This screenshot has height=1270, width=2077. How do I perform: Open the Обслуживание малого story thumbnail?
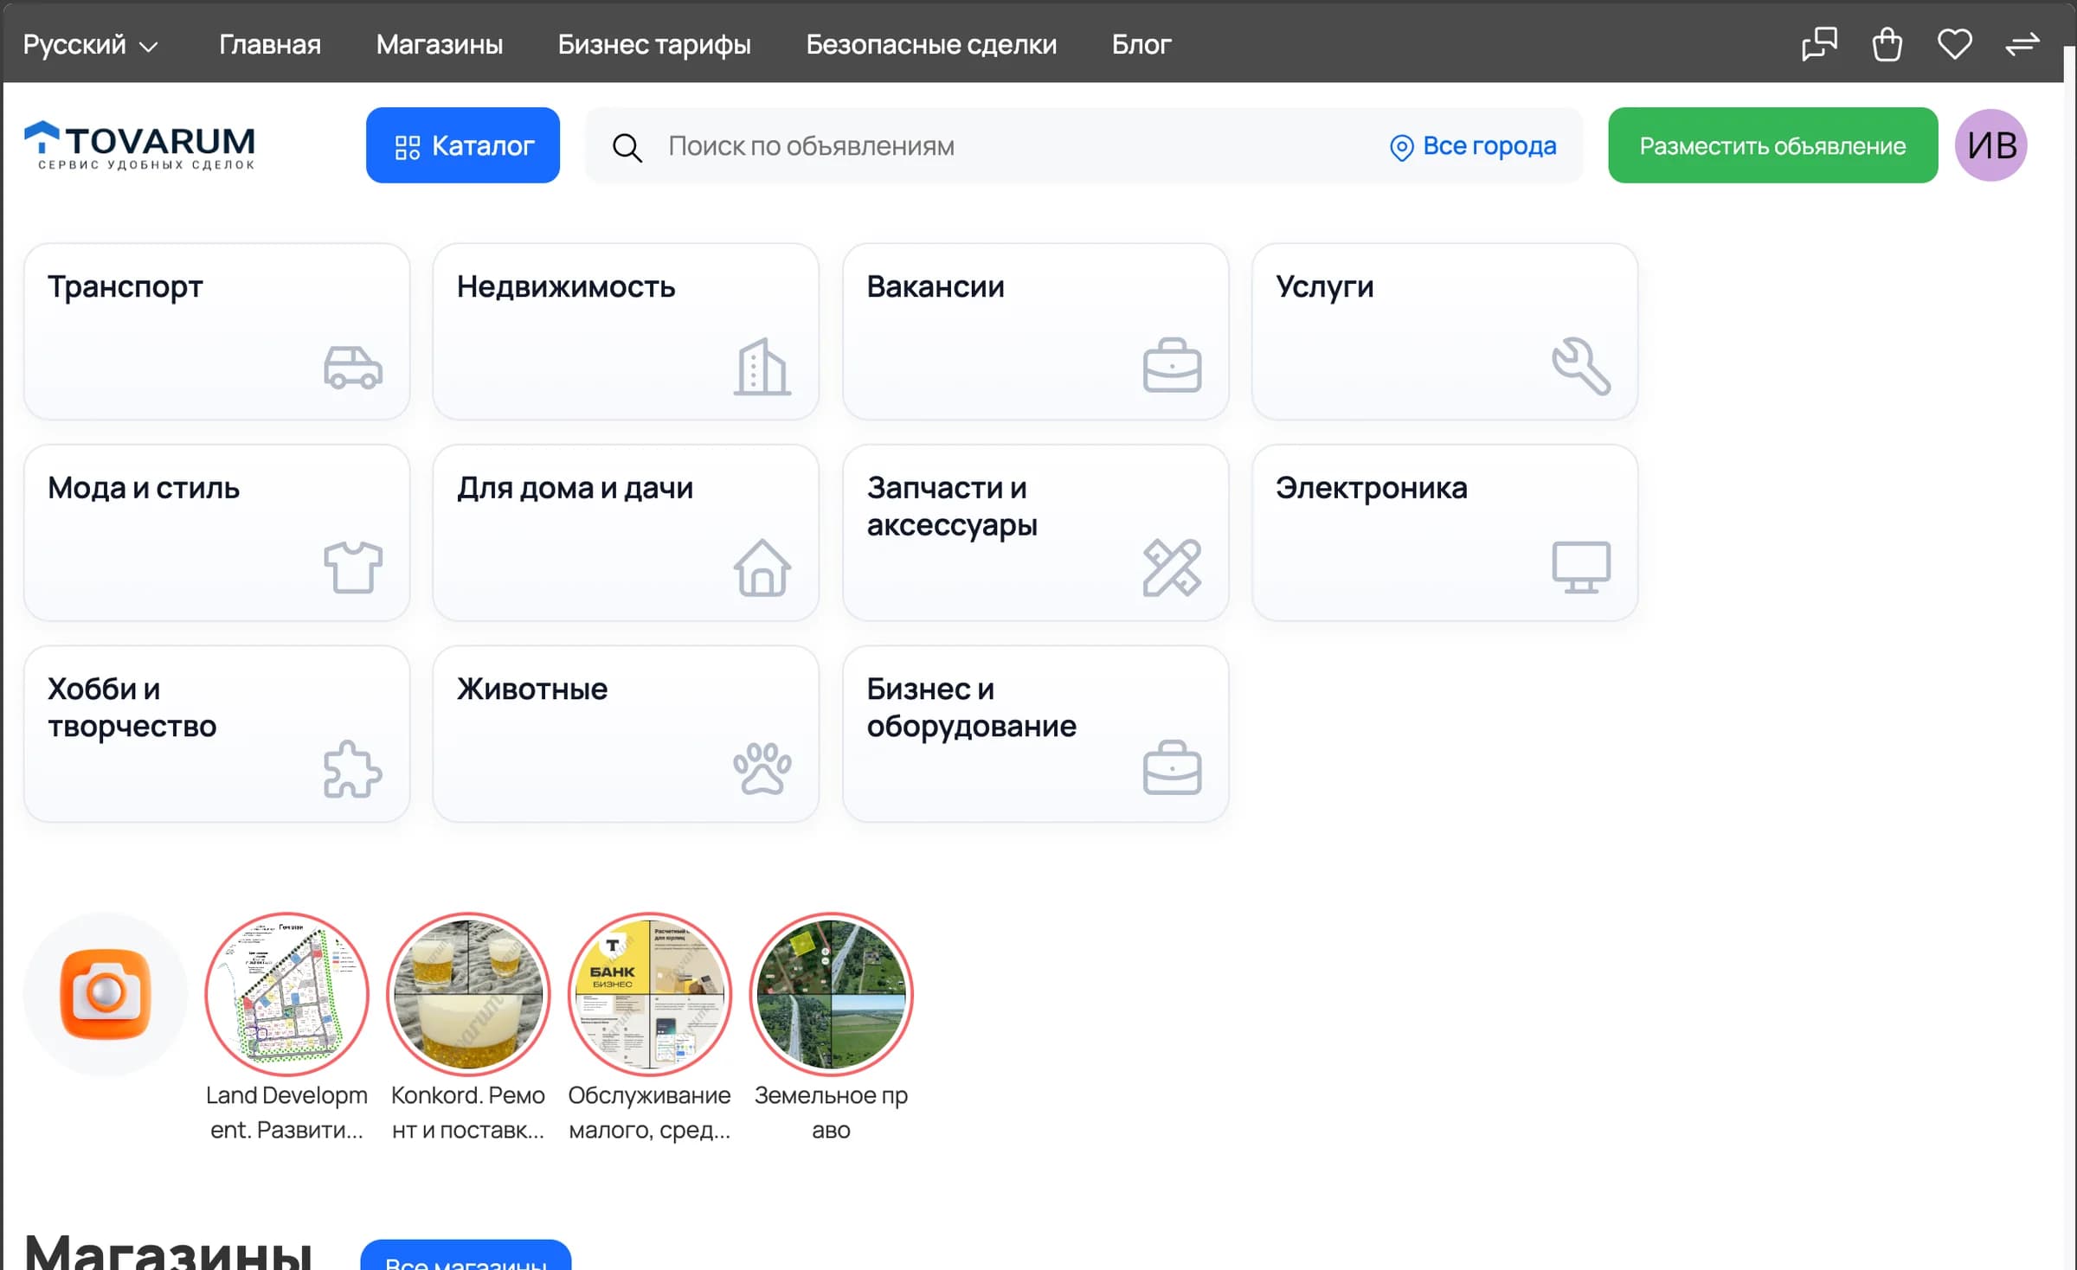click(650, 994)
